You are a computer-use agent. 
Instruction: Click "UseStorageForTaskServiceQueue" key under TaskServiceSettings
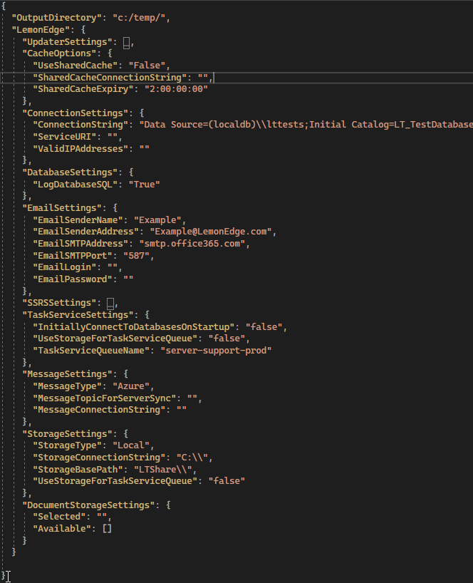[x=115, y=339]
